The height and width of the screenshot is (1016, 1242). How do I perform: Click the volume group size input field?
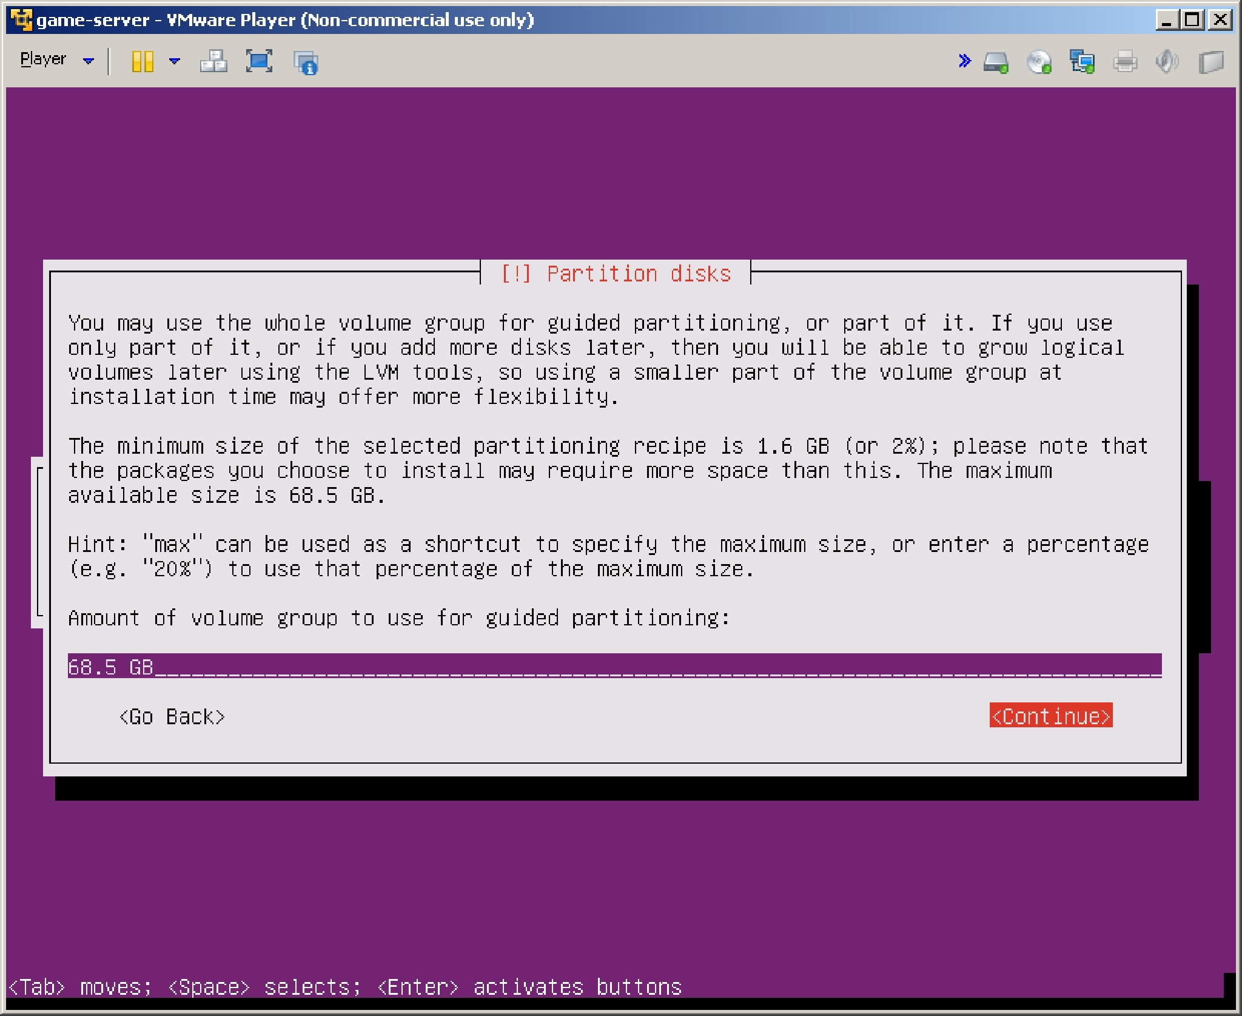click(x=614, y=666)
